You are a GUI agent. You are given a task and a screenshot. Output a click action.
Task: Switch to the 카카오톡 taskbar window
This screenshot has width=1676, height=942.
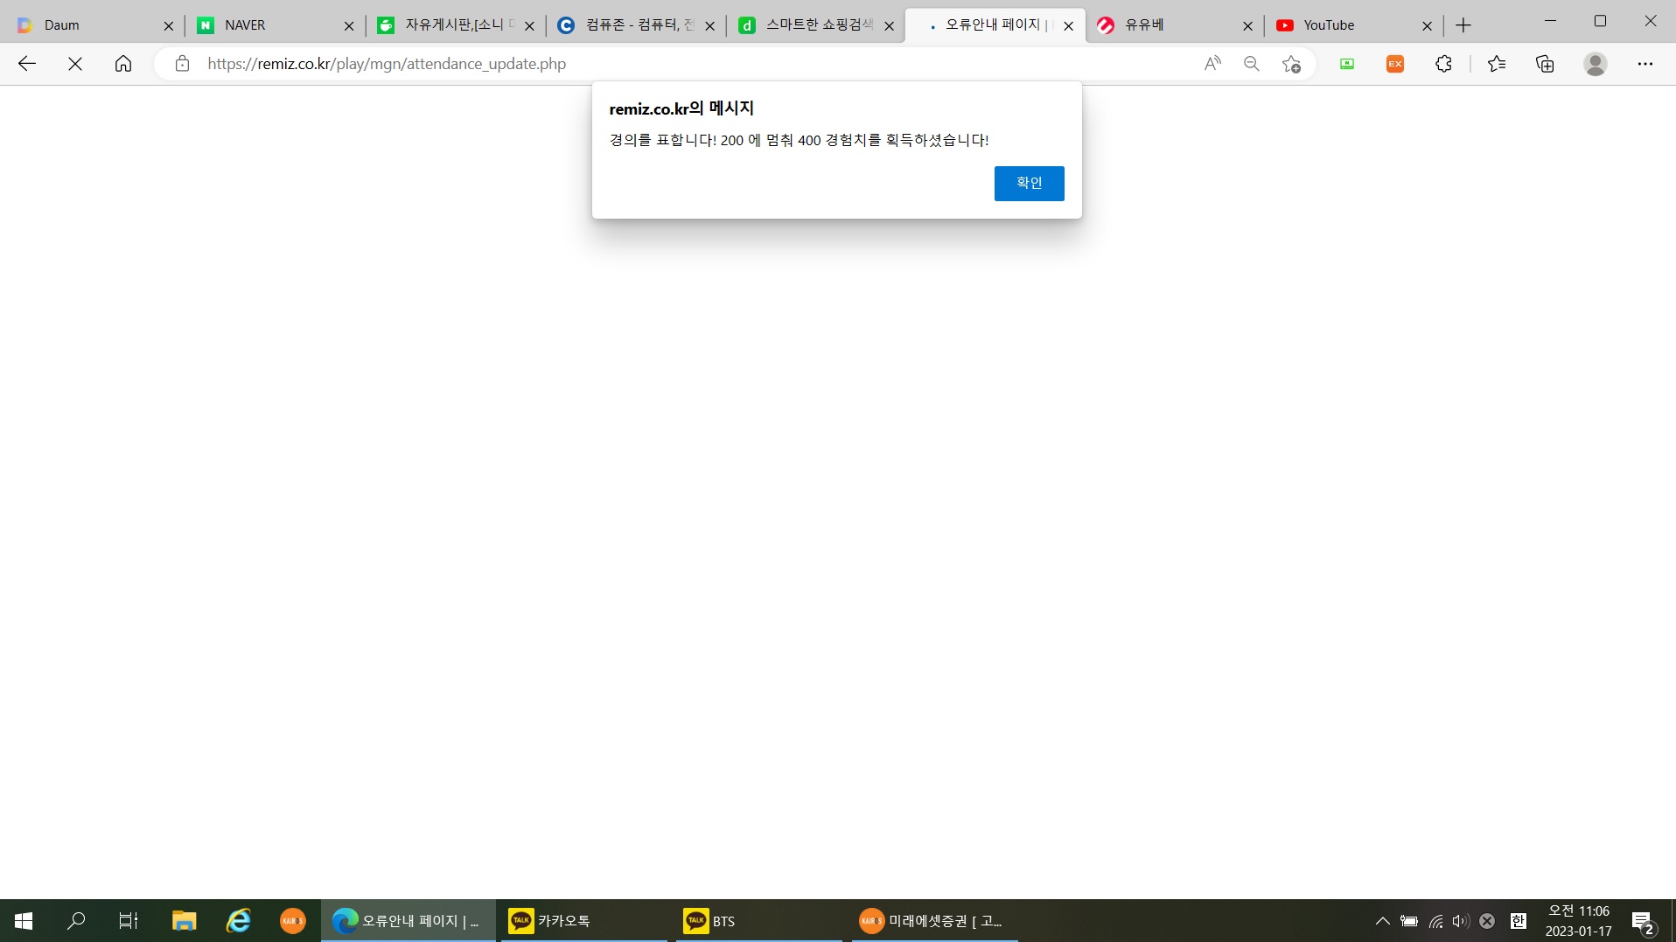584,920
